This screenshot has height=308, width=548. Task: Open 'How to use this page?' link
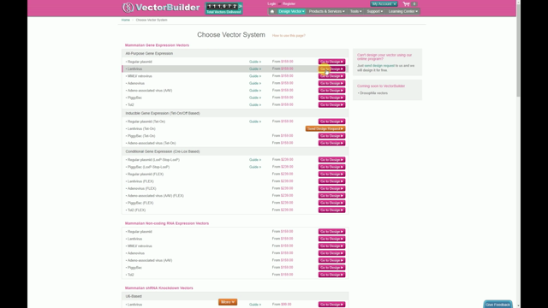(x=289, y=36)
